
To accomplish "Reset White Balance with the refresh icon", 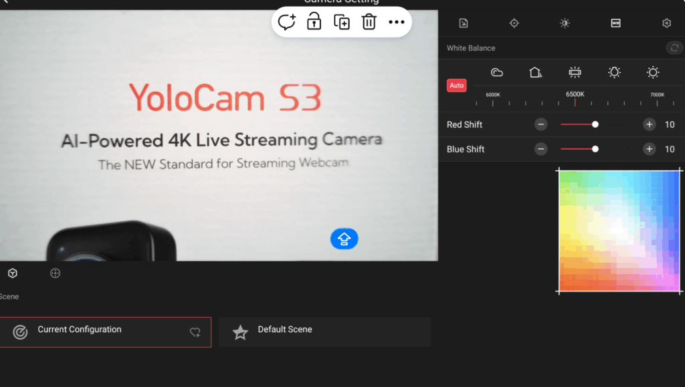I will (x=674, y=47).
